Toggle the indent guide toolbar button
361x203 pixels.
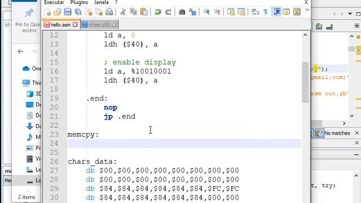[x=276, y=12]
